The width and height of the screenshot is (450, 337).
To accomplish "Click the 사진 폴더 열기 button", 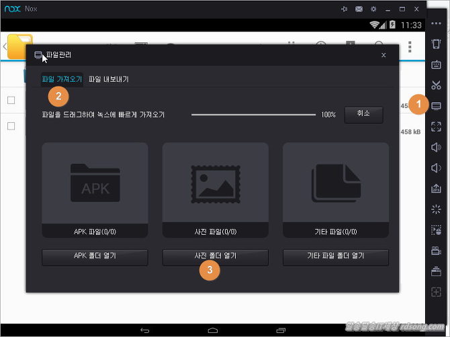I will coord(215,256).
